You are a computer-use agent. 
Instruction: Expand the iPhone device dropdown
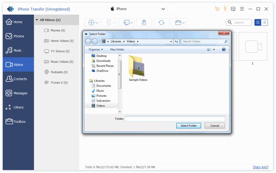[x=163, y=9]
